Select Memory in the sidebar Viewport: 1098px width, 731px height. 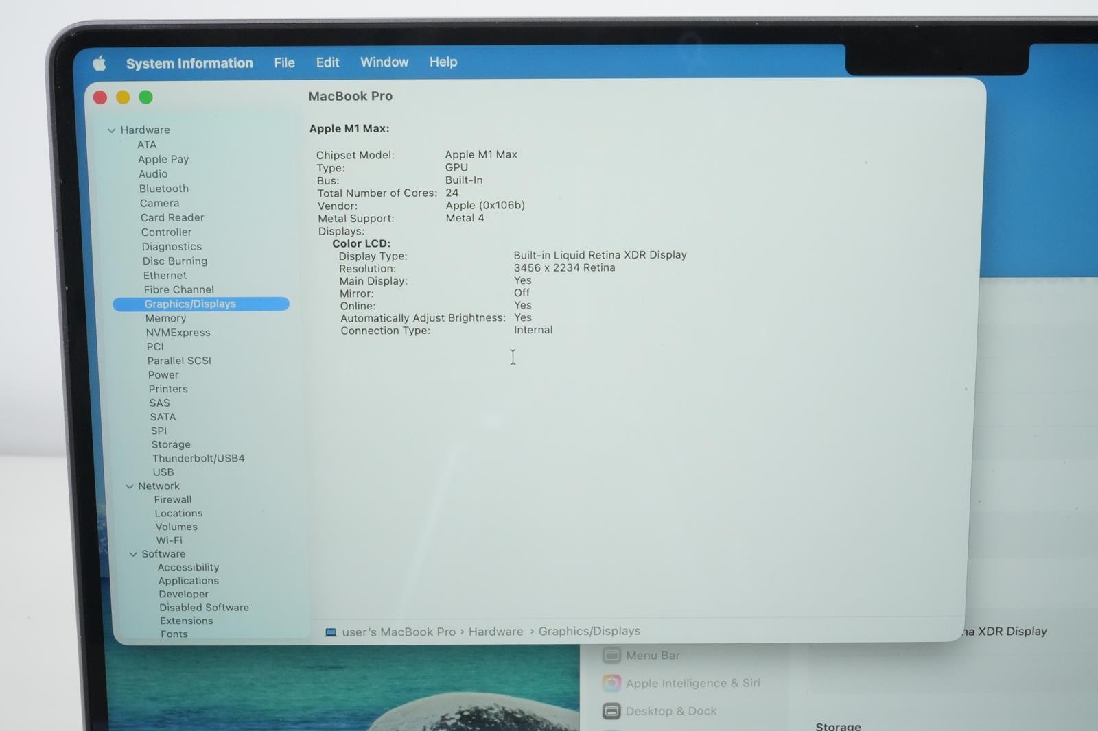165,318
